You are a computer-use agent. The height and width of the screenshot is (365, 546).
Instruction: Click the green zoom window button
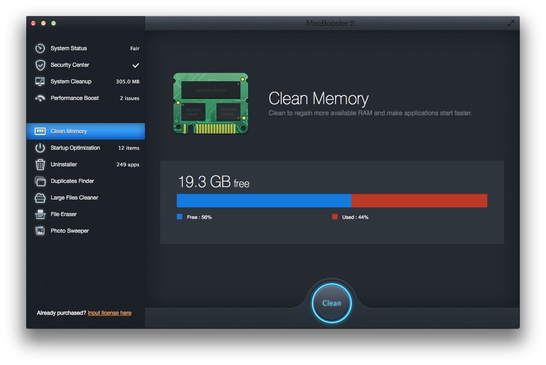[x=53, y=24]
